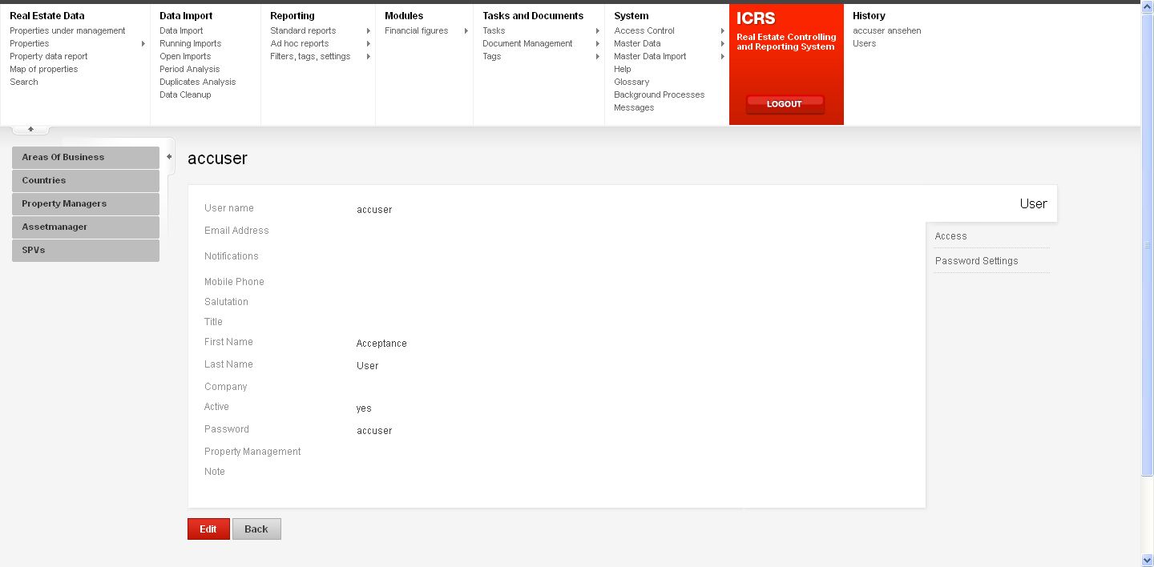Open the Search menu entry

point(23,82)
